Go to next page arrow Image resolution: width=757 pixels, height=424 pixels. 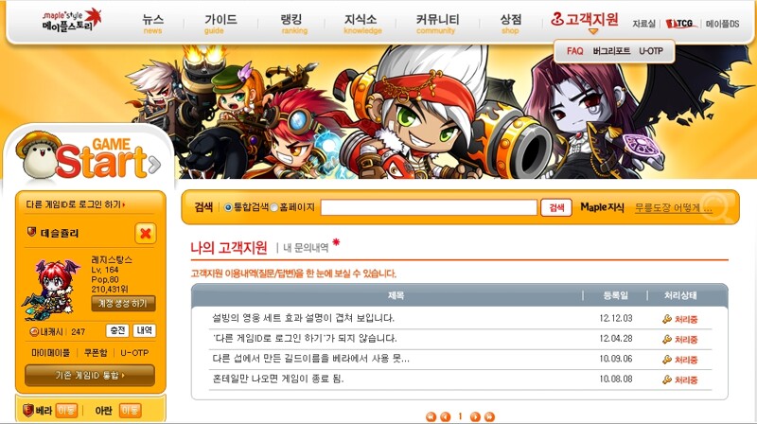coord(475,416)
